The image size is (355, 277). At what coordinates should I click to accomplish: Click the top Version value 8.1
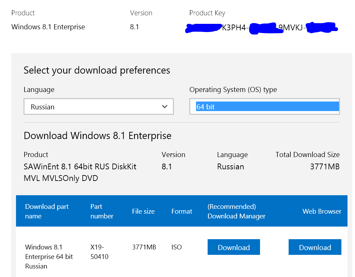coord(134,27)
